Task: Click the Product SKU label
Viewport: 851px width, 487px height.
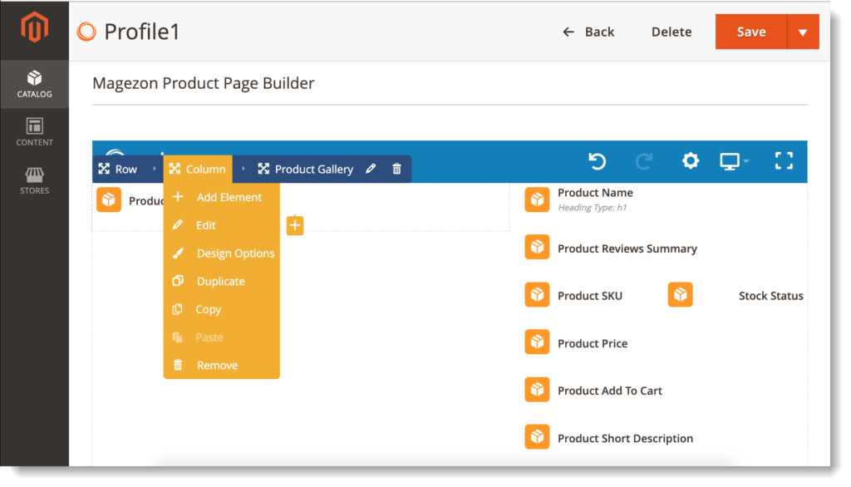Action: [x=590, y=296]
